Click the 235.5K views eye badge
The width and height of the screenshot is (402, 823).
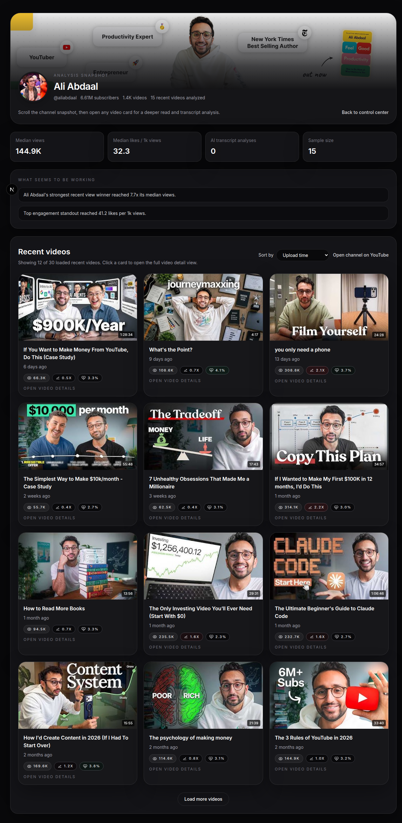[163, 637]
